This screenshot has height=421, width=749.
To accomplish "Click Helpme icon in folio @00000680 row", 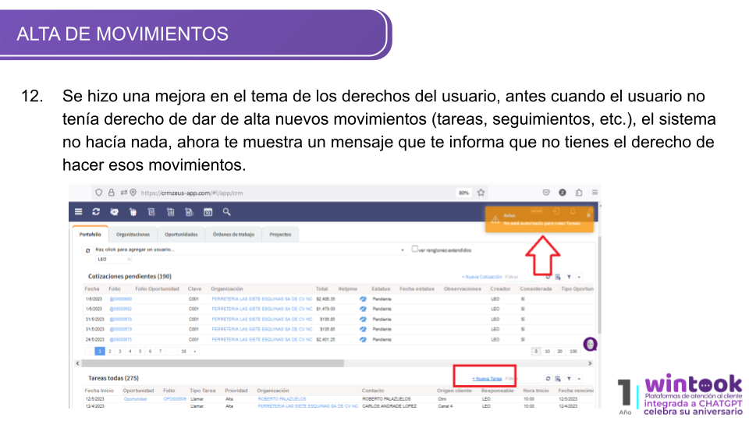I will tap(363, 299).
